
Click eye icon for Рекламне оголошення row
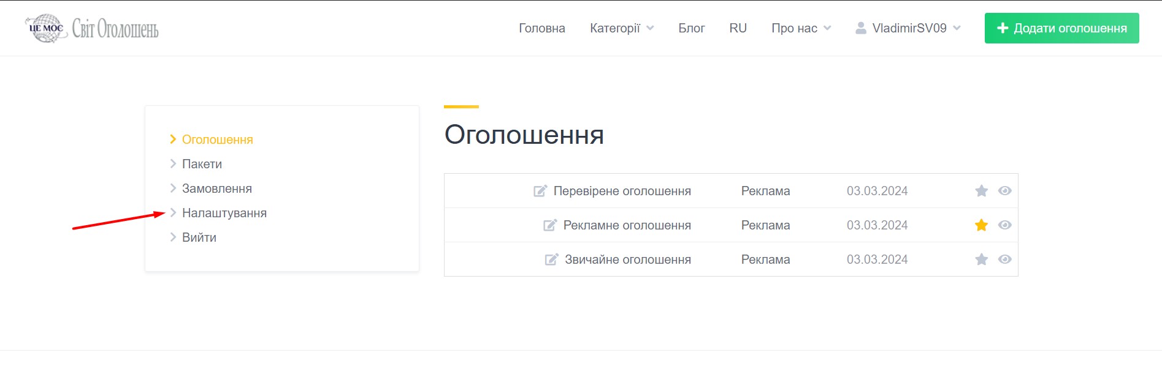pyautogui.click(x=1004, y=225)
